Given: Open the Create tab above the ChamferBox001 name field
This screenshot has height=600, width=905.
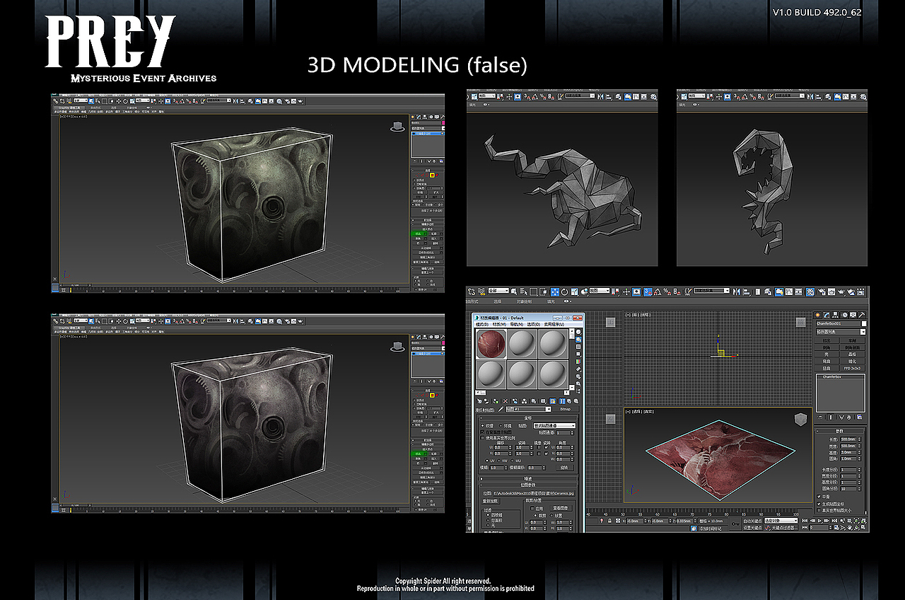Looking at the screenshot, I should tap(819, 315).
